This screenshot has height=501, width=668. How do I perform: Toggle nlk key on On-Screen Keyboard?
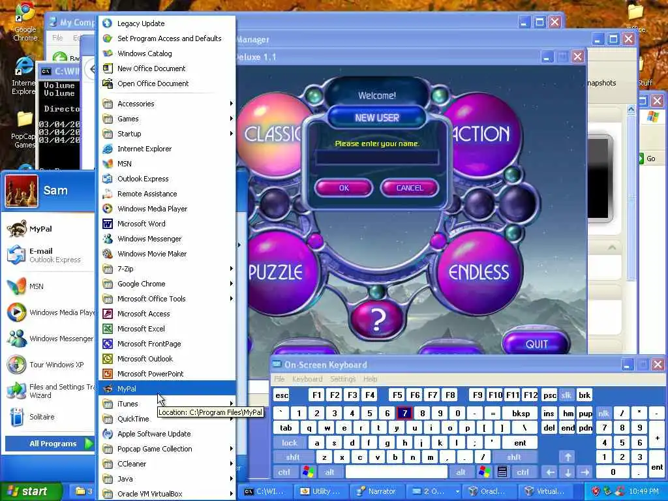point(603,413)
